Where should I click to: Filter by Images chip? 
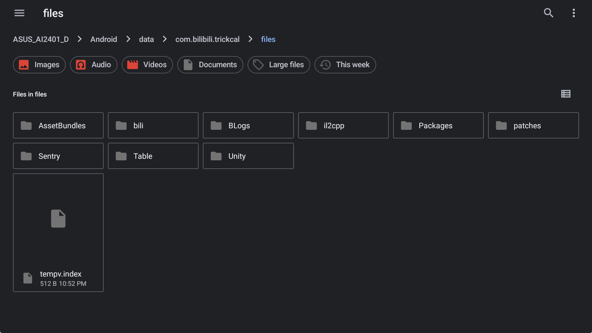39,65
